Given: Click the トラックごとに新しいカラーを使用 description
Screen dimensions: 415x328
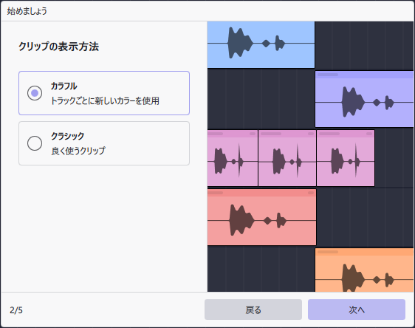Looking at the screenshot, I should tap(105, 101).
